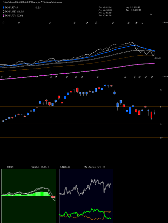
Task: Click the 'Pre L: 83.50' low value
Action: tap(105, 13)
